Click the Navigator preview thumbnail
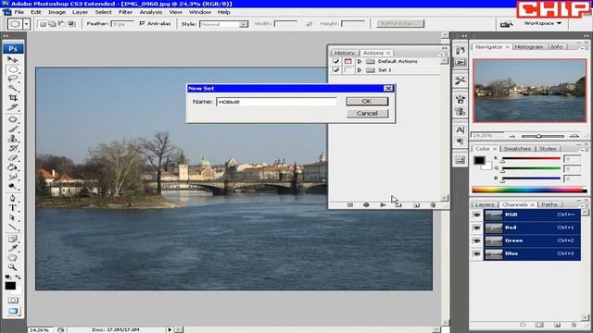This screenshot has height=333, width=593. pos(529,91)
